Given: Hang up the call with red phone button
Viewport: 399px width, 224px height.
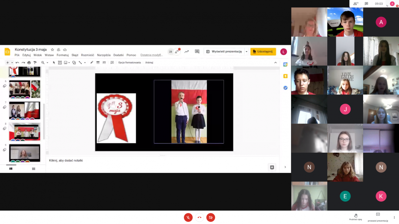Looking at the screenshot, I should [x=199, y=217].
